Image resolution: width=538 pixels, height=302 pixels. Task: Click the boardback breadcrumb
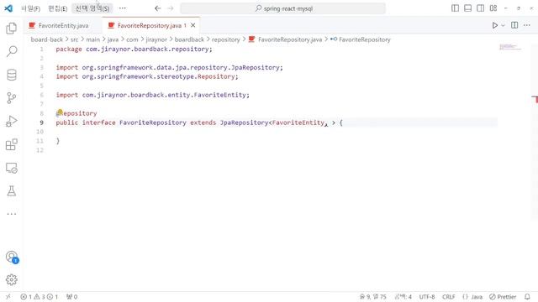[189, 39]
